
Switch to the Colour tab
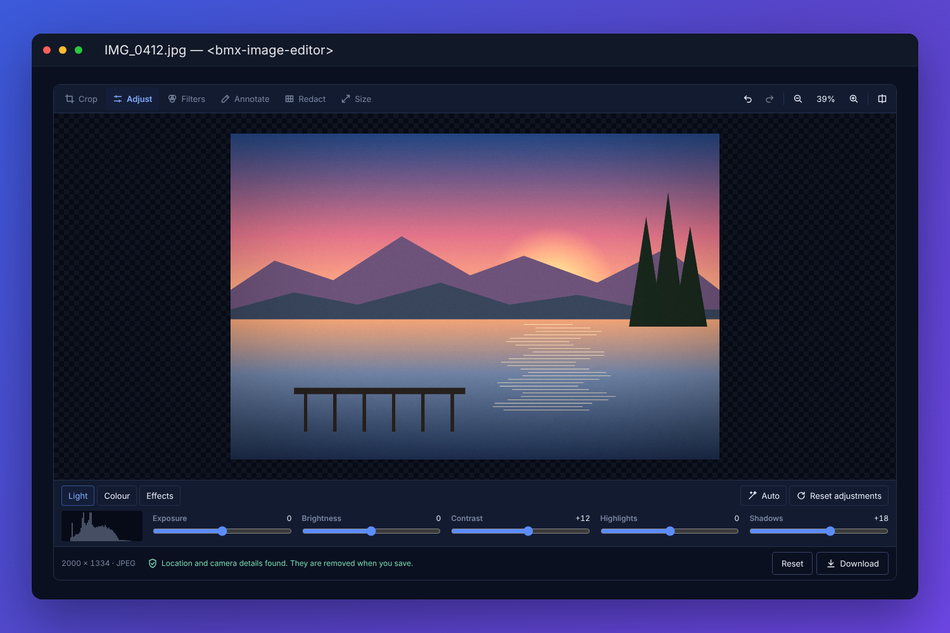point(117,496)
